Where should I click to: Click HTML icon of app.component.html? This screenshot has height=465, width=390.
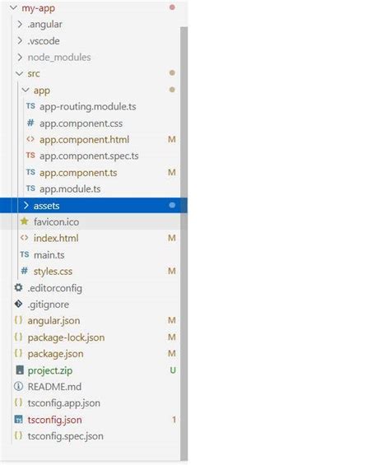pos(30,139)
